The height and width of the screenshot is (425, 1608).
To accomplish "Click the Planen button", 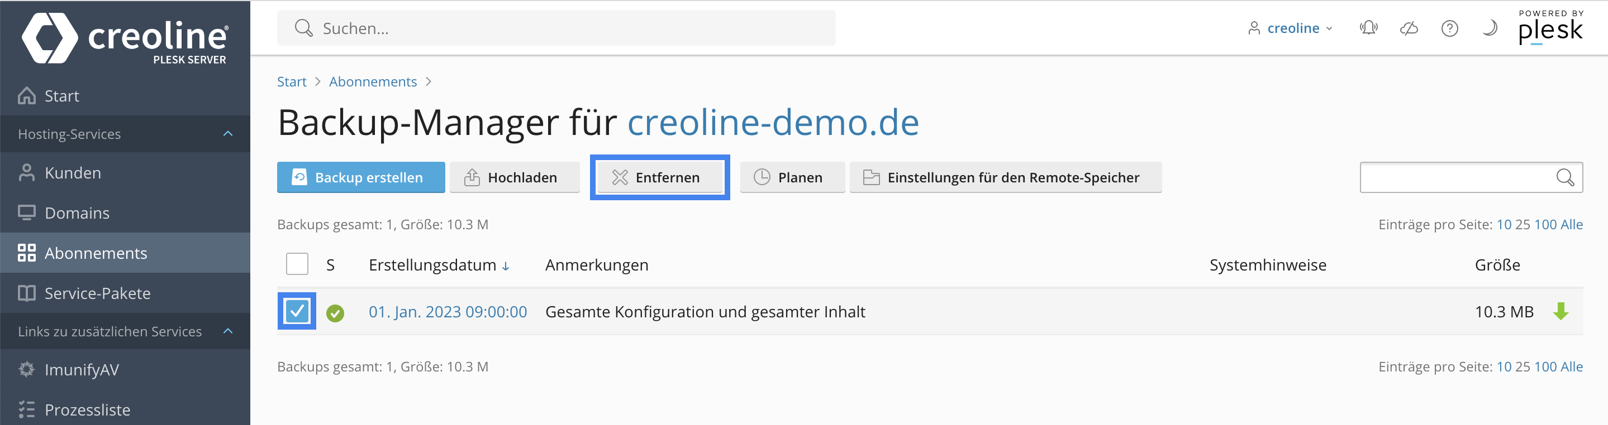I will [792, 177].
